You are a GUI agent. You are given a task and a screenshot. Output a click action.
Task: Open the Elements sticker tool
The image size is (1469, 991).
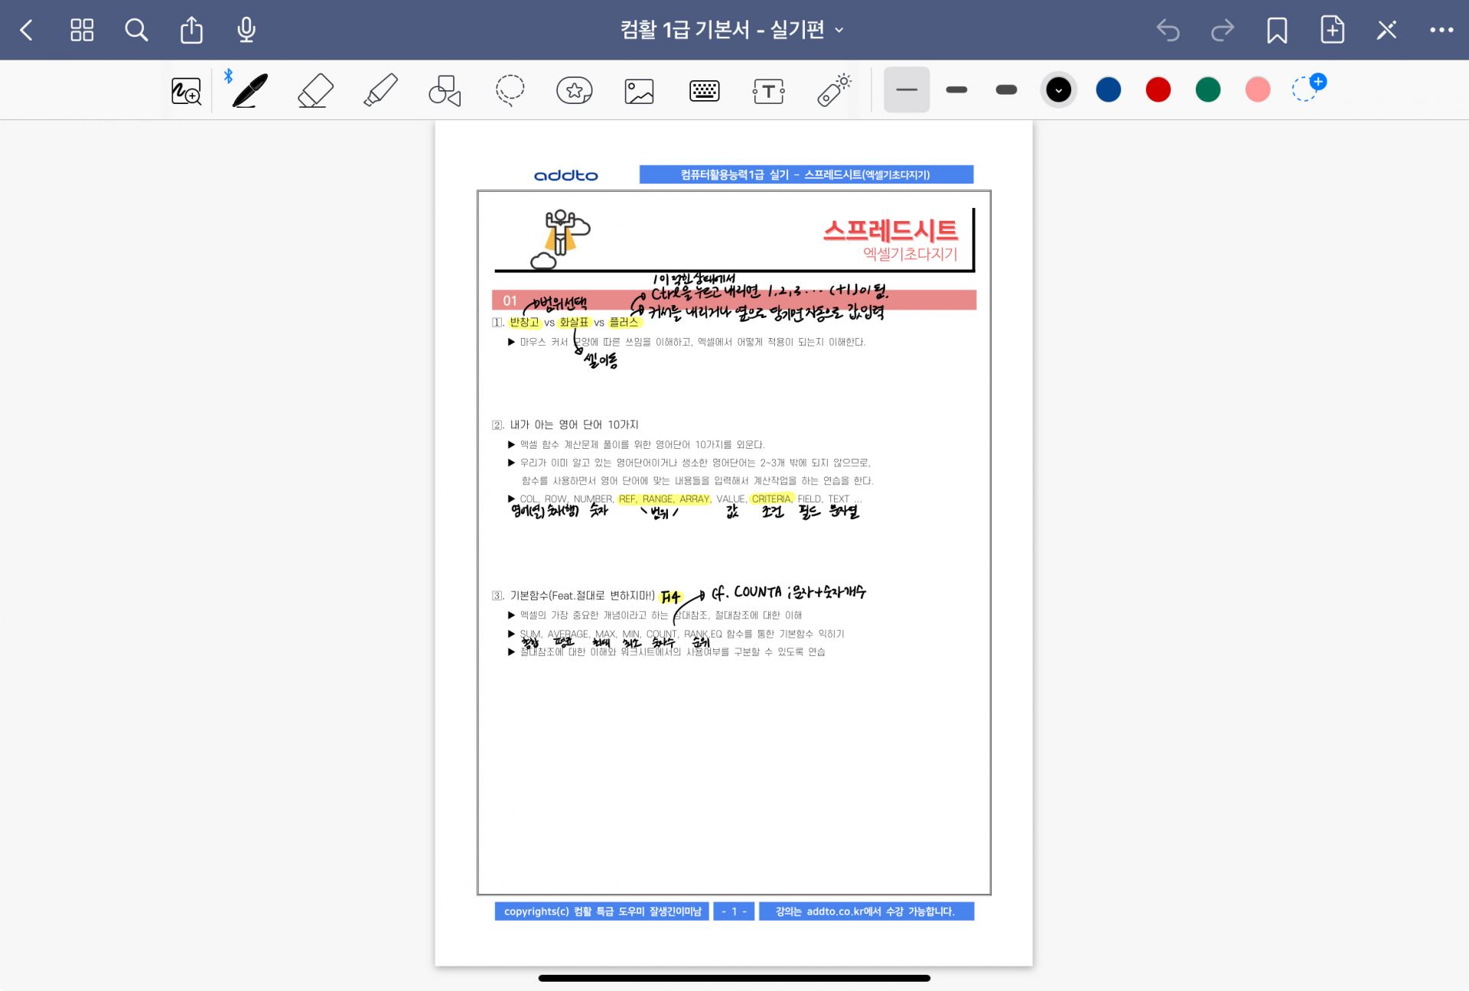(574, 91)
